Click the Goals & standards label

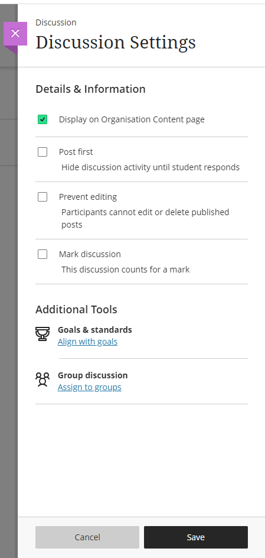95,330
